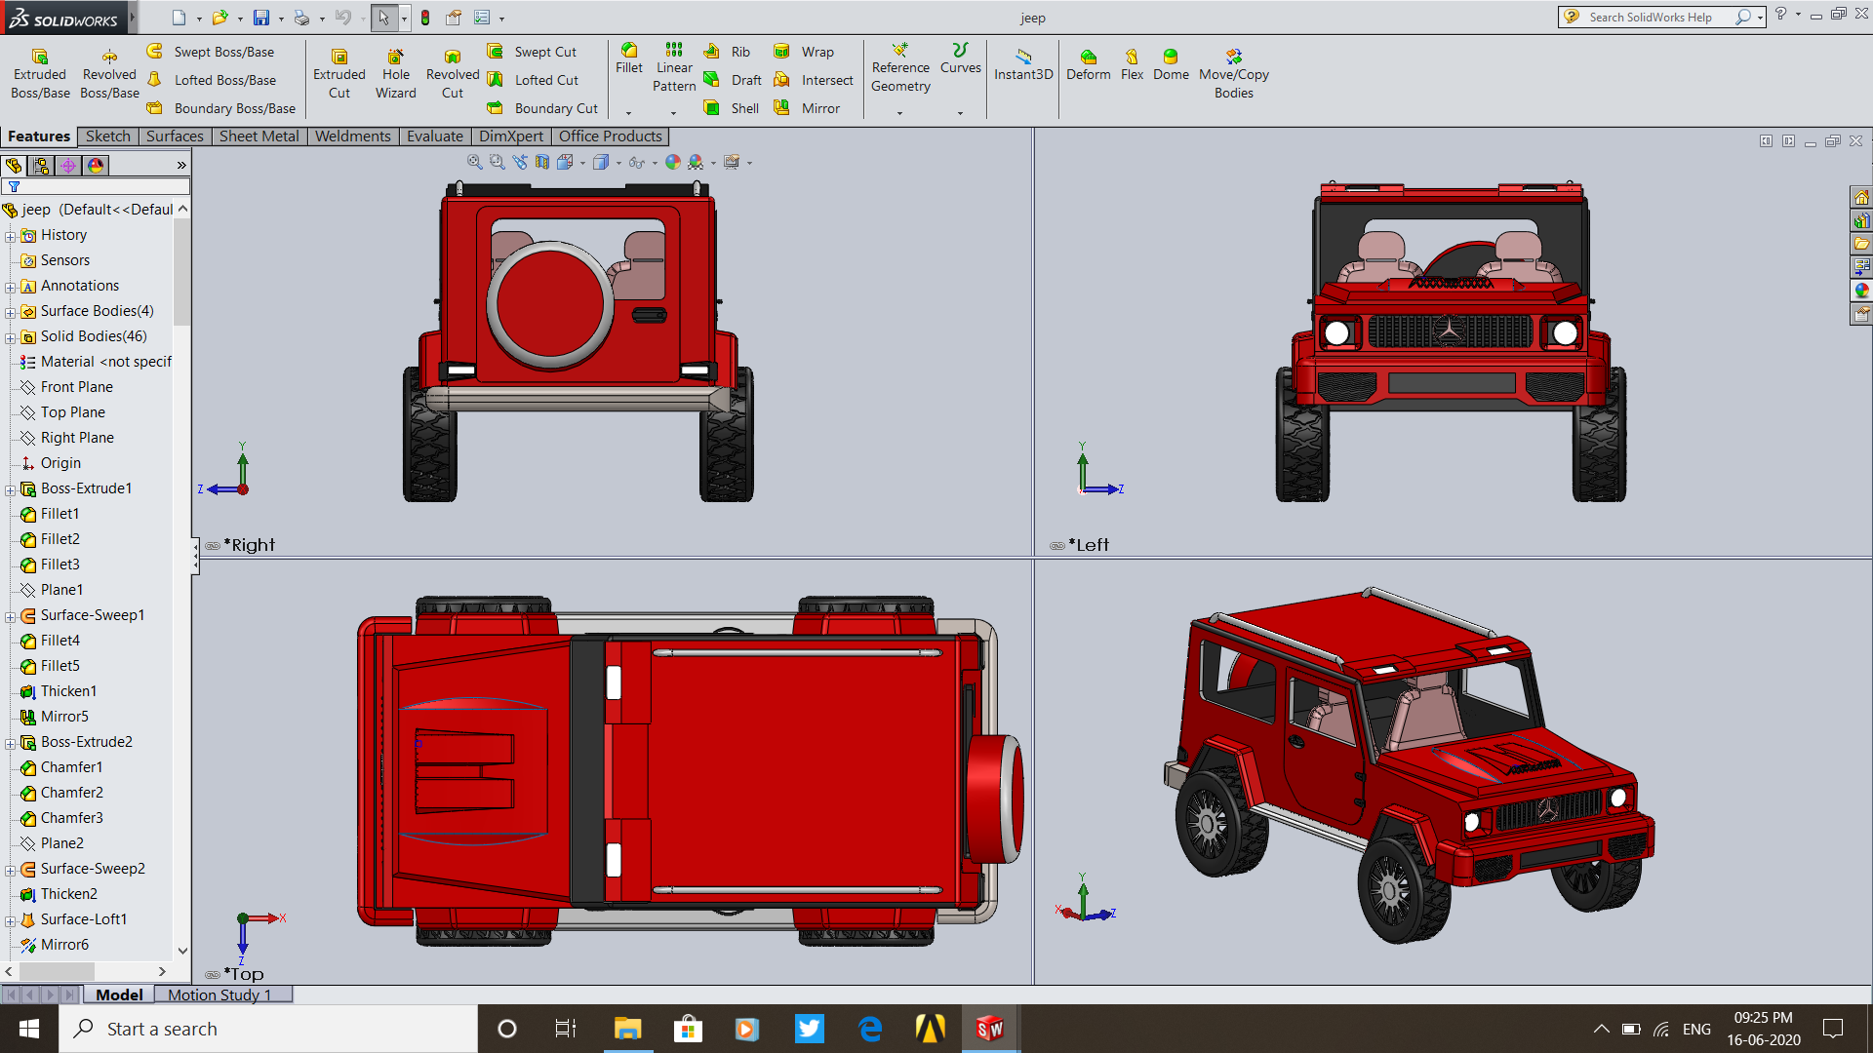Open the Reference Geometry dropdown
The height and width of the screenshot is (1053, 1873).
[899, 113]
